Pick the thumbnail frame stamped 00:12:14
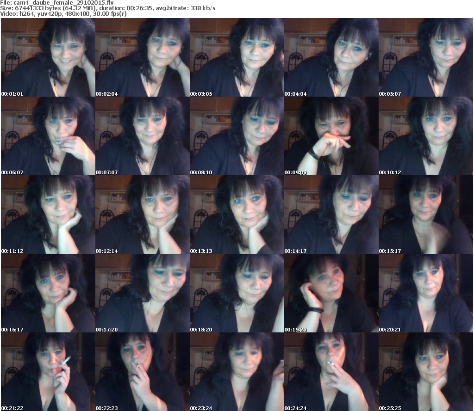474x411 pixels. point(143,215)
